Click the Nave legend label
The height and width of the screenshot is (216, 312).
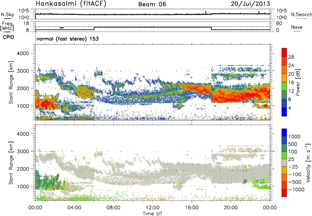tap(297, 27)
